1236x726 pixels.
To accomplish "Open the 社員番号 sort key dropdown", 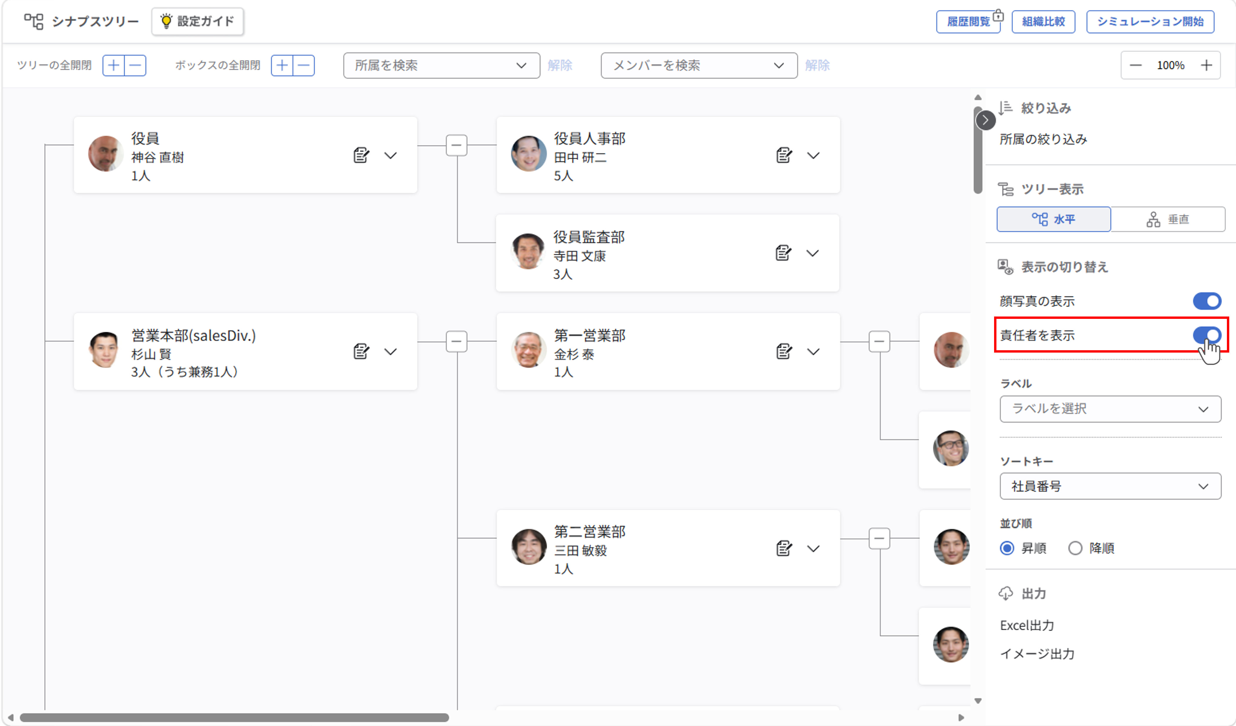I will click(x=1110, y=486).
